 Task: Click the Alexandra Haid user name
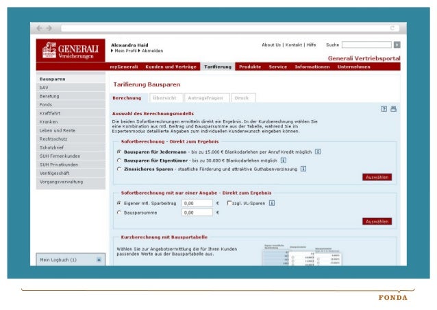tap(129, 45)
